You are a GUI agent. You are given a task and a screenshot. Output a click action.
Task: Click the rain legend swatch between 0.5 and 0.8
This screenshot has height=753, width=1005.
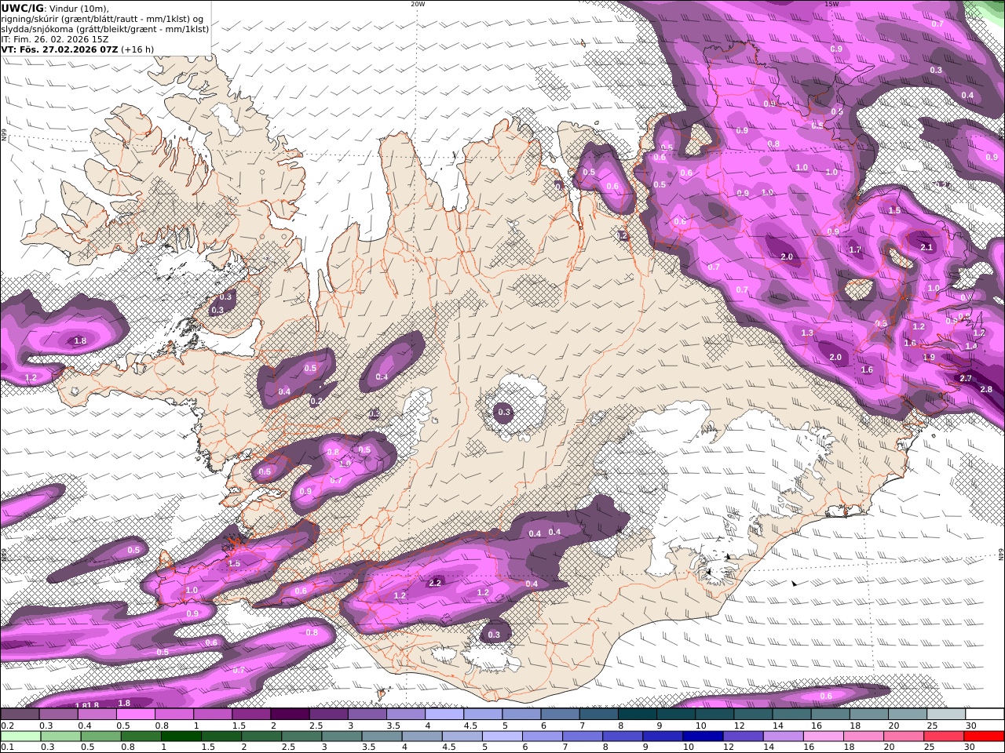tap(101, 736)
